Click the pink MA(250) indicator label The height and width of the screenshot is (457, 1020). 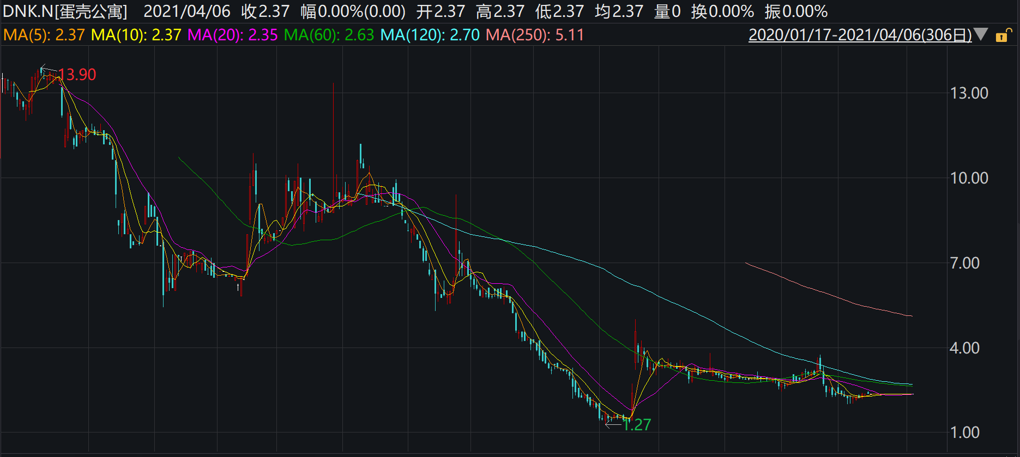click(x=534, y=35)
